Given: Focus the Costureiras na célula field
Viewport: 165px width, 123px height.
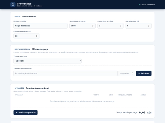Looking at the screenshot, I should coord(110,26).
